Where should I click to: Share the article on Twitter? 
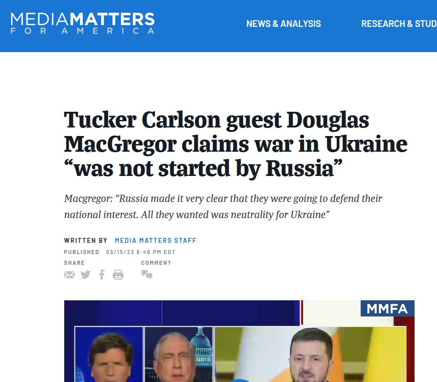[x=86, y=275]
